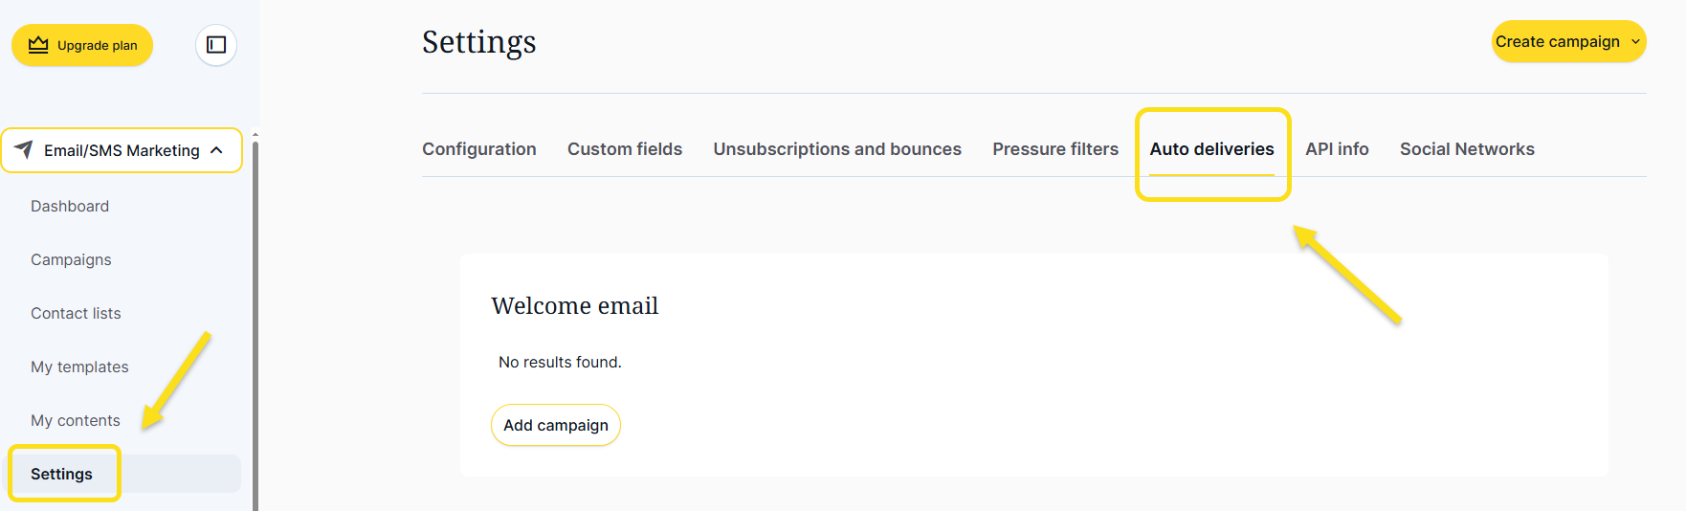Click the sidebar vertical scrollbar
Viewport: 1686px width, 511px height.
[x=255, y=325]
